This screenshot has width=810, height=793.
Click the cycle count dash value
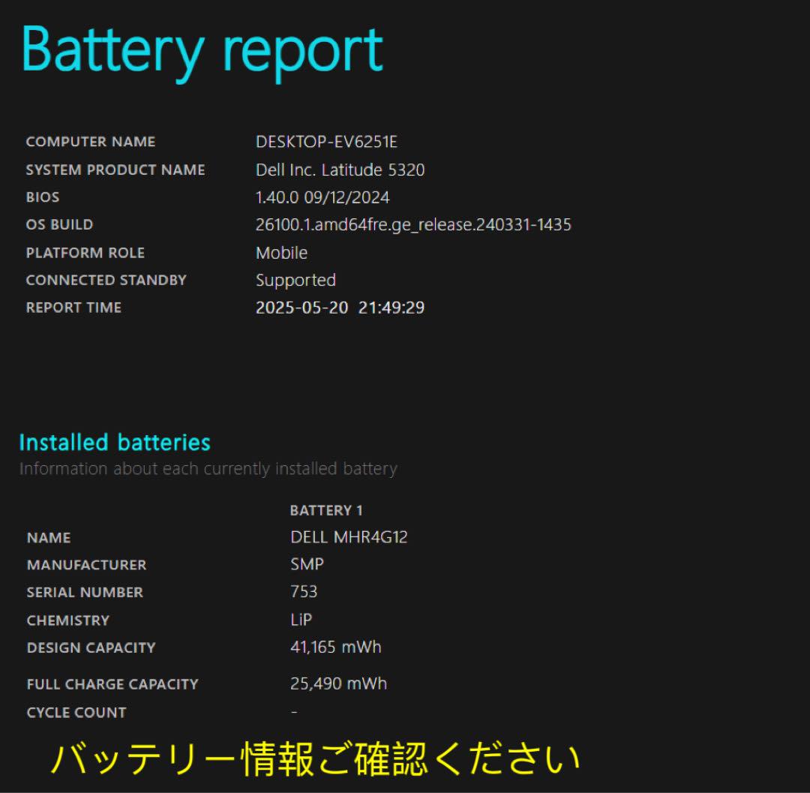coord(294,713)
